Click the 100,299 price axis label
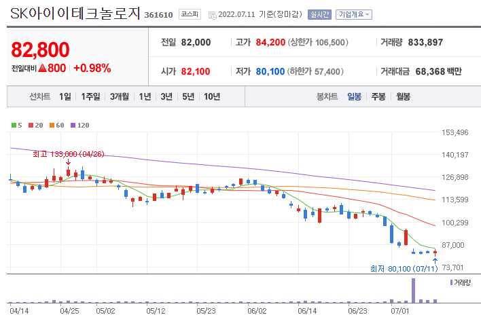The width and height of the screenshot is (481, 317). point(455,223)
